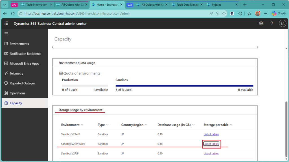Add this page to favorites star icon
The image size is (289, 162).
tap(224, 13)
